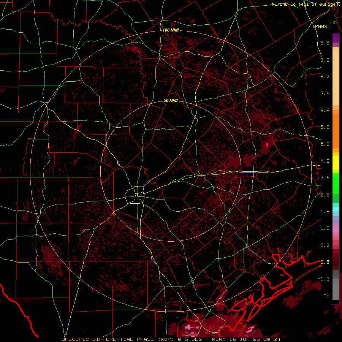The image size is (342, 342).
Task: Click the -1.3 scale value
Action: pyautogui.click(x=323, y=279)
